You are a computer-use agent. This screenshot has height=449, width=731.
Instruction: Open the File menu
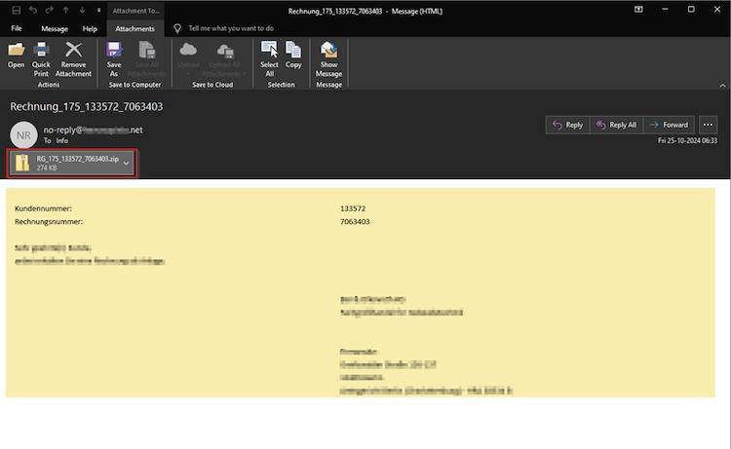click(17, 28)
